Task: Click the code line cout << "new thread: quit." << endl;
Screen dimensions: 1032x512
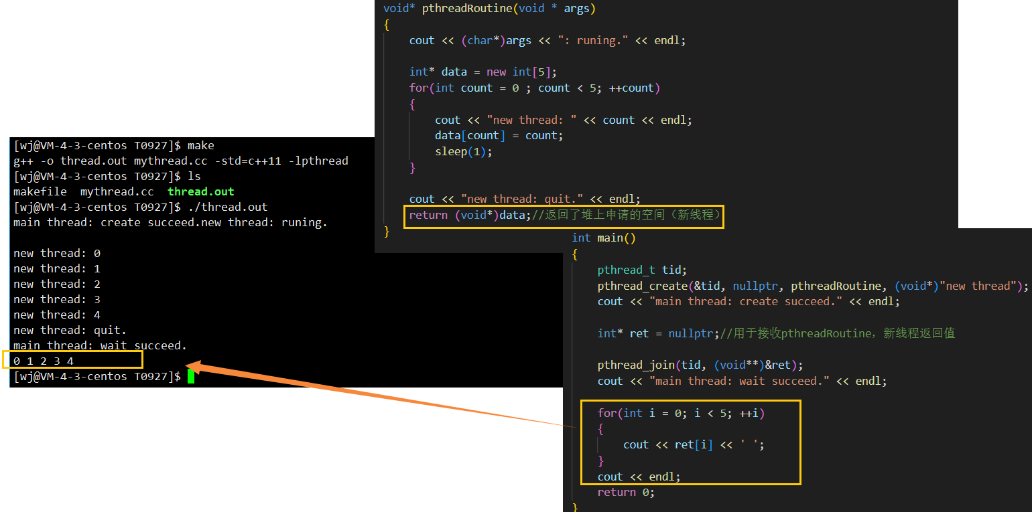Action: click(x=525, y=199)
